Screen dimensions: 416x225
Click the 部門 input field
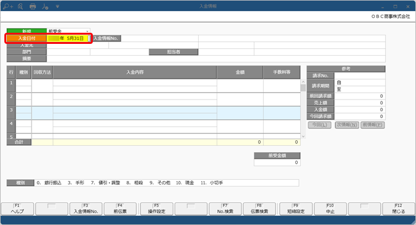coord(69,52)
